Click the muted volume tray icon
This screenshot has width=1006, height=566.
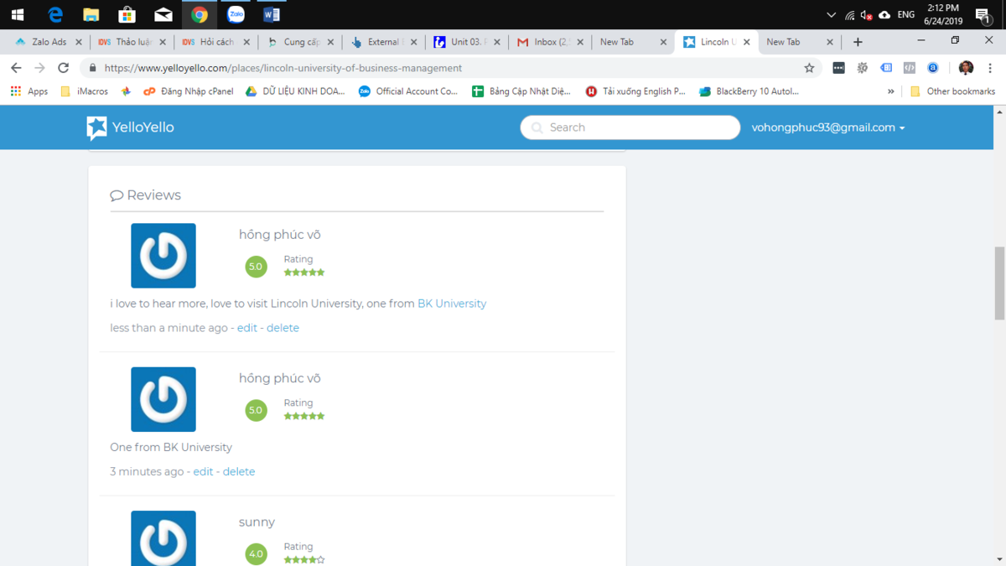pyautogui.click(x=867, y=15)
